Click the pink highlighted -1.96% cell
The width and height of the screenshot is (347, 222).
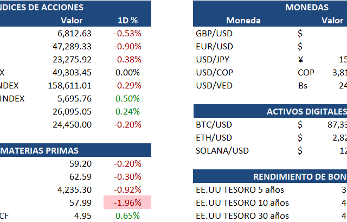pos(127,203)
